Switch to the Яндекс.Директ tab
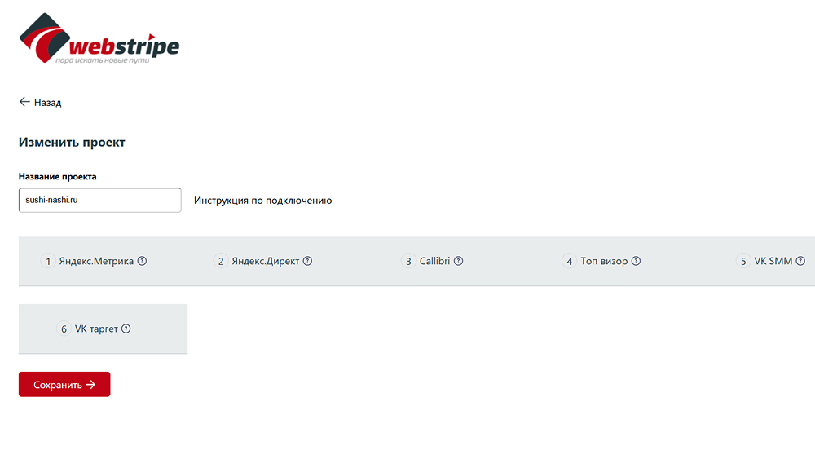The height and width of the screenshot is (459, 815). pyautogui.click(x=263, y=261)
